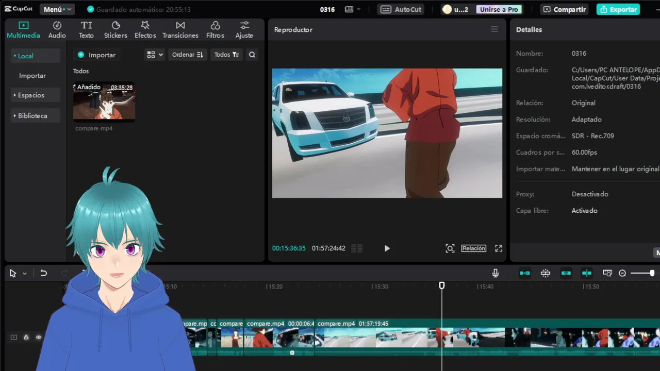Switch to the Audio tab
Screen dimensions: 660x371
(57, 30)
